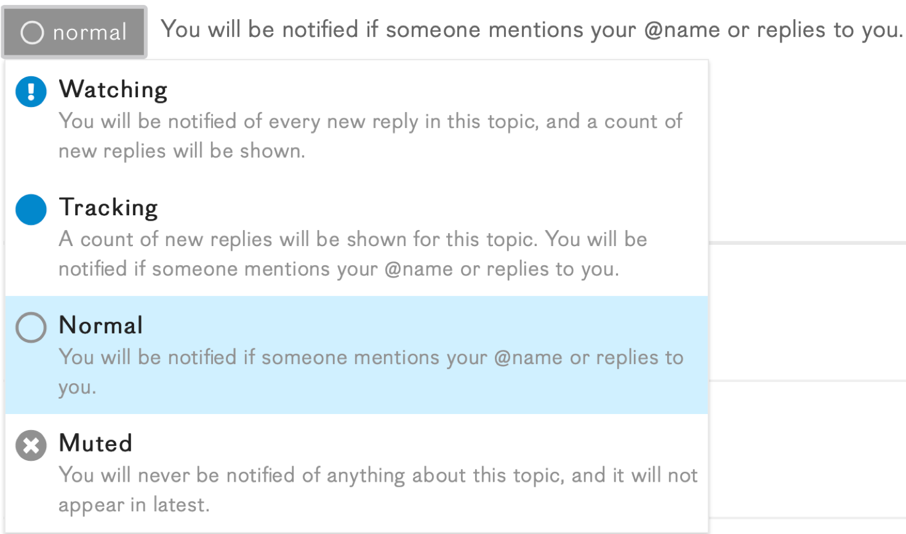This screenshot has height=534, width=906.
Task: Click the 'normal' label on the gray button
Action: coord(90,33)
